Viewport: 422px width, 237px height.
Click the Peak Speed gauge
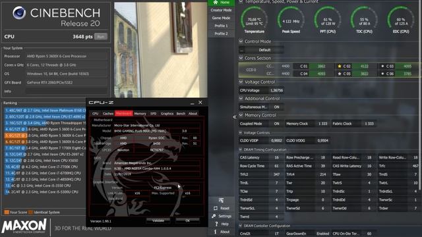[x=291, y=19]
